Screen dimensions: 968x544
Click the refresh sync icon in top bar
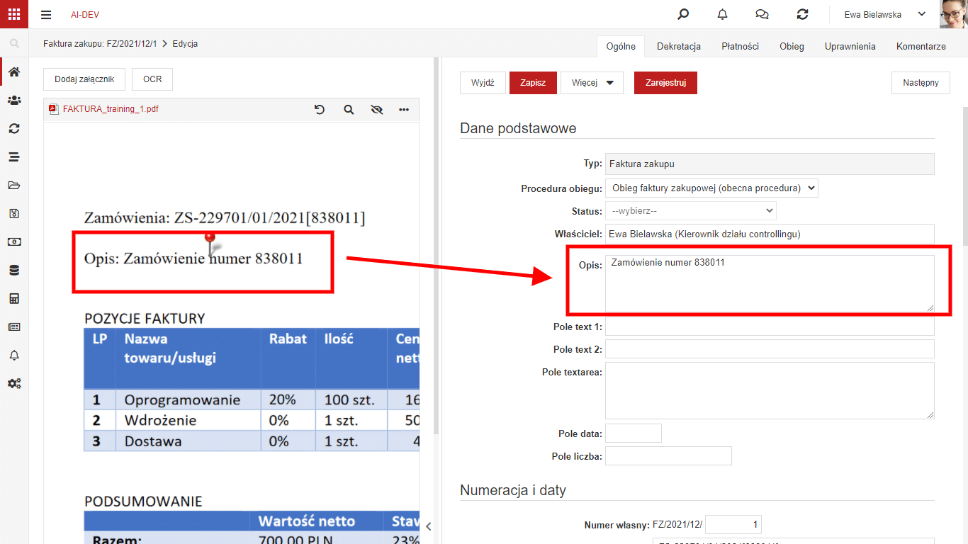pyautogui.click(x=802, y=14)
